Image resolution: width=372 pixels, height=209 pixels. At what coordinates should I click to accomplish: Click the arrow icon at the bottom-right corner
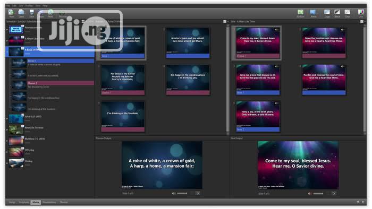tap(363, 202)
